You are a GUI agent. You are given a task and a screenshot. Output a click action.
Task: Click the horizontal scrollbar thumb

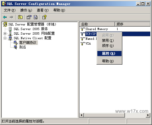104,115
